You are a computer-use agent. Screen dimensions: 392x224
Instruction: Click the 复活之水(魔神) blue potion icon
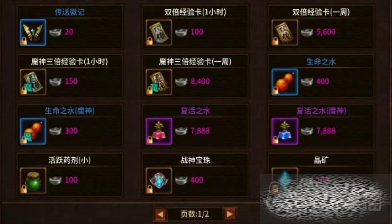pyautogui.click(x=285, y=131)
